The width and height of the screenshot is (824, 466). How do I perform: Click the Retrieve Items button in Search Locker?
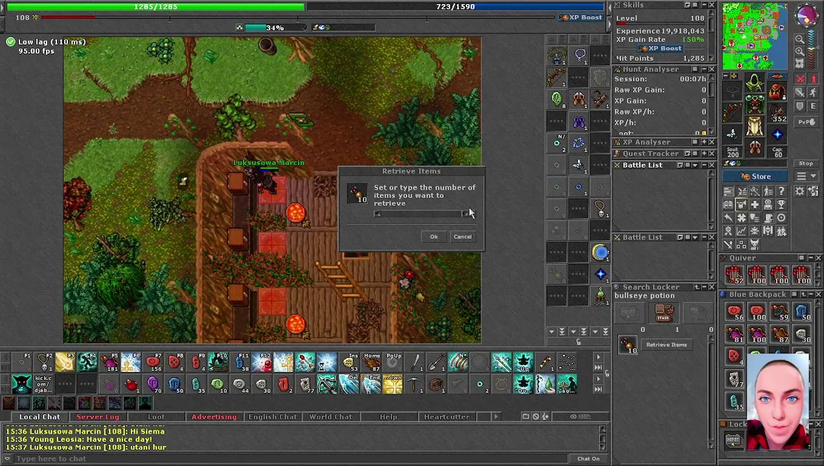(x=666, y=345)
